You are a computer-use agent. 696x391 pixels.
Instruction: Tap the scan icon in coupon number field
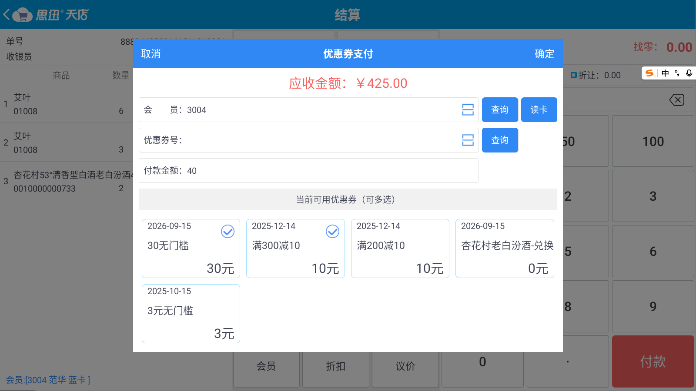coord(468,140)
